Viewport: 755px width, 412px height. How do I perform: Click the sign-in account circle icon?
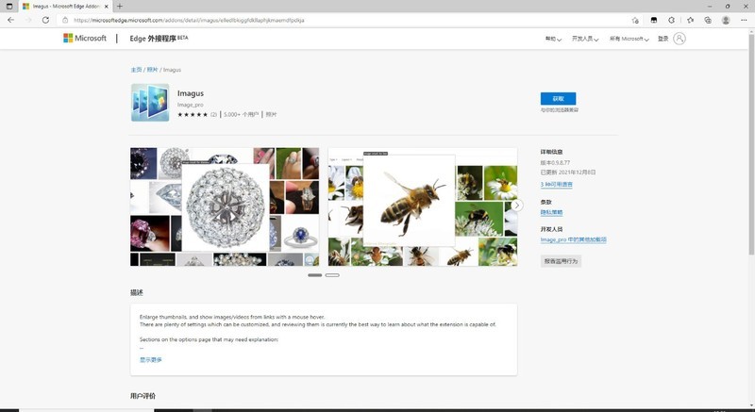click(679, 39)
